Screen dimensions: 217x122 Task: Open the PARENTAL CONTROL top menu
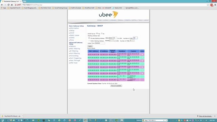pos(131,20)
